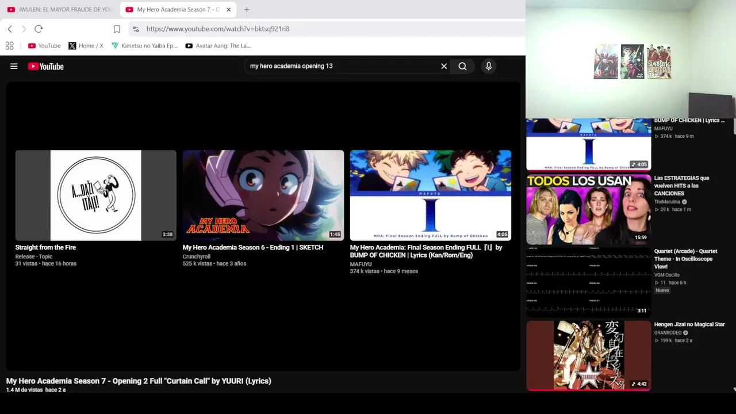
Task: Open Hengen Jizai no Magical Star title
Action: click(x=689, y=324)
